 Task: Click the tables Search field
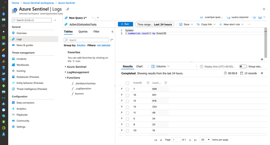(86, 40)
